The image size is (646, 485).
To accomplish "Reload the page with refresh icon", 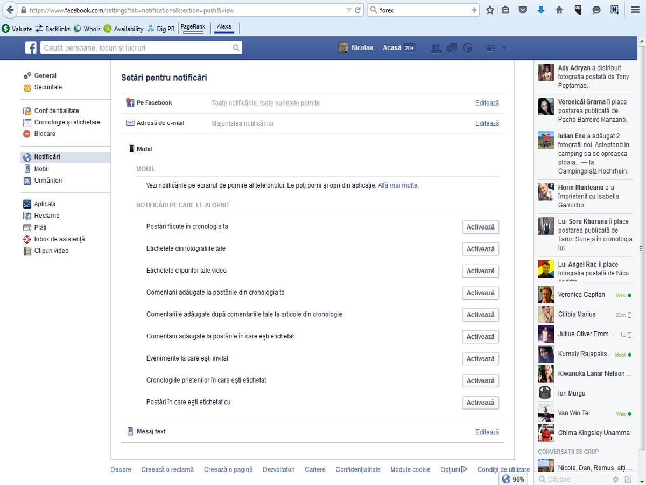I will coord(357,10).
